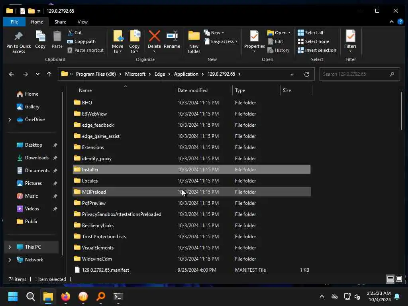Click the Paste ribbon icon
Viewport: 408px width, 306px height.
[x=57, y=39]
